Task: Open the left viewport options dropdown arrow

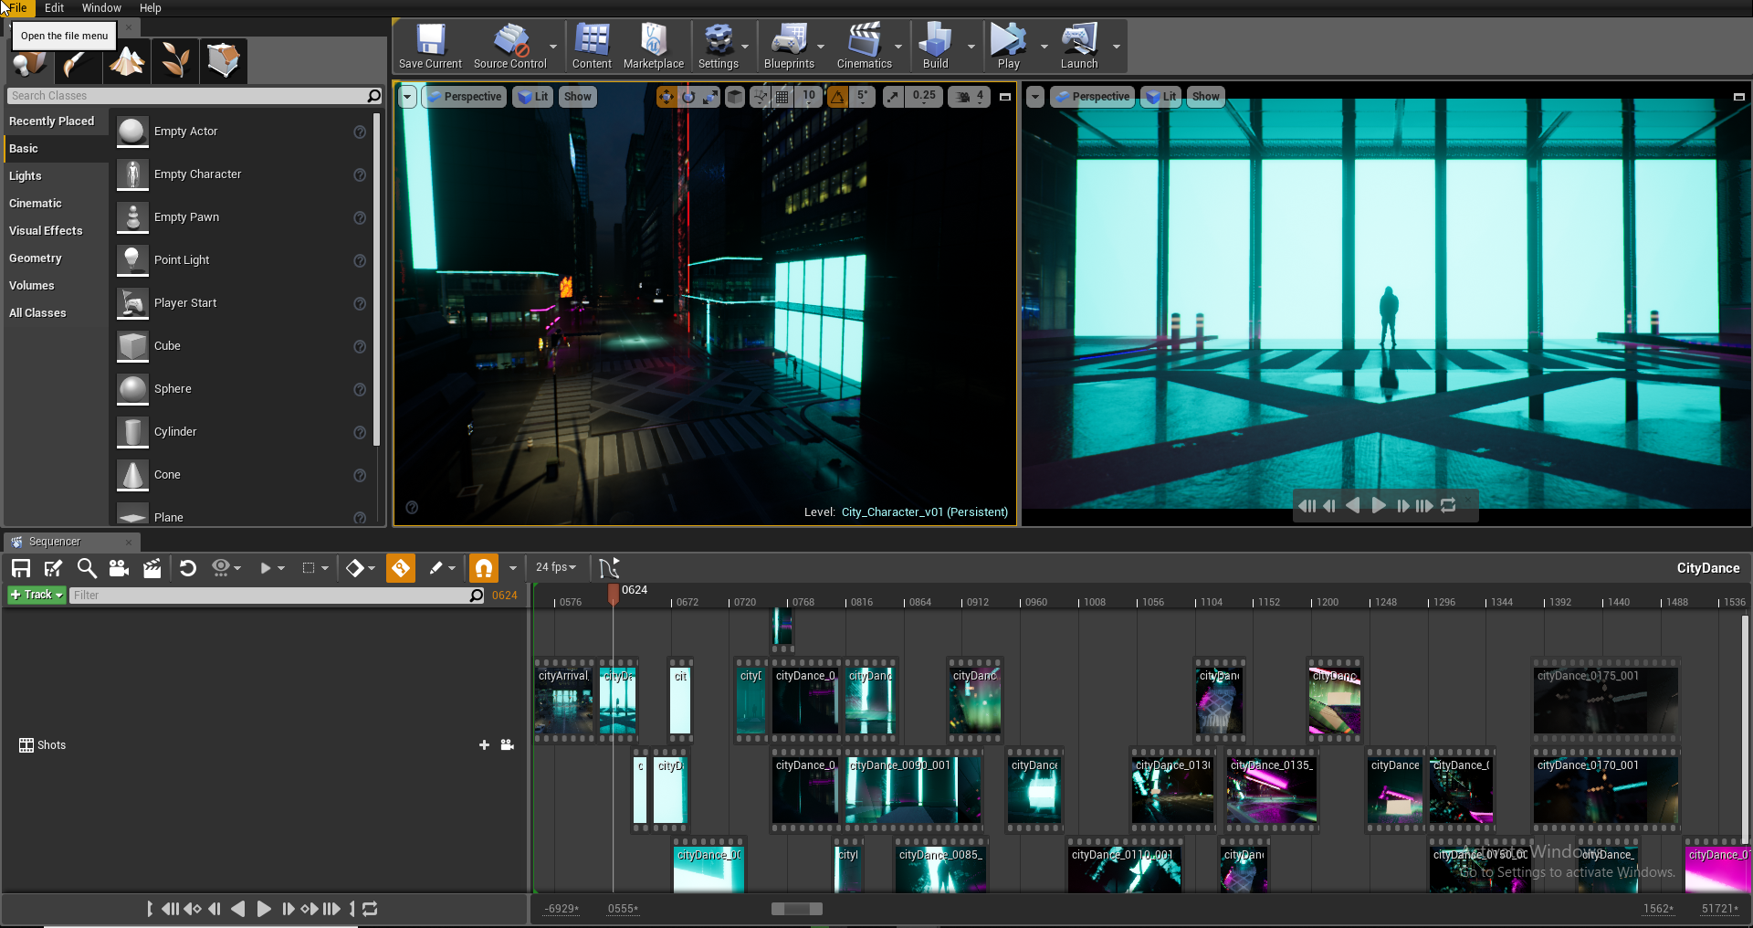Action: tap(407, 97)
